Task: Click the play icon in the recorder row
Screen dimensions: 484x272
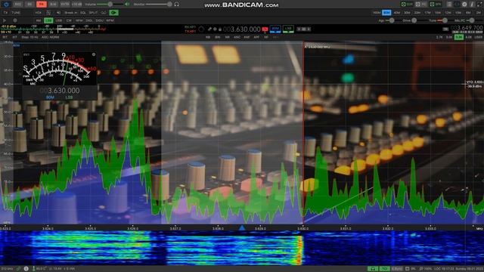Action: click(x=5, y=20)
